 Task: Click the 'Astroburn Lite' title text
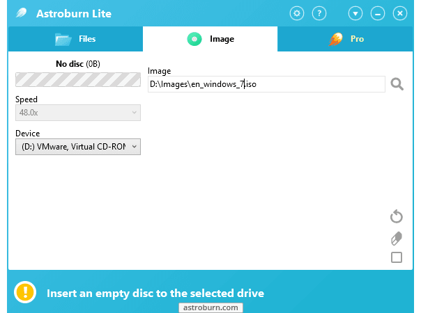74,14
